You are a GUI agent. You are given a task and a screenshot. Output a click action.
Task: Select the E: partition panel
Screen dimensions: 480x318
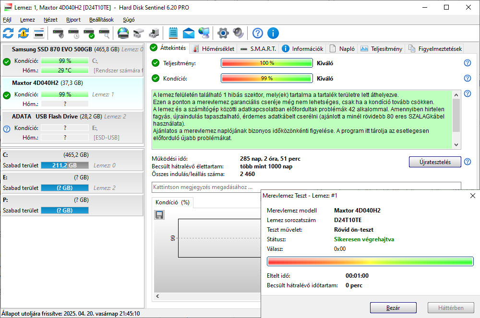pyautogui.click(x=72, y=183)
